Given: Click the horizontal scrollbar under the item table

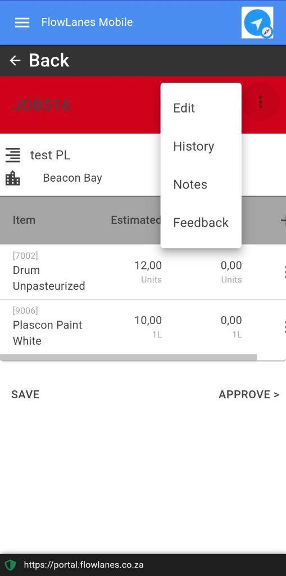Looking at the screenshot, I should (x=129, y=357).
